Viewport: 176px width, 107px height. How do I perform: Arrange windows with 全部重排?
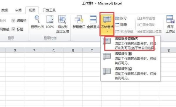93,22
